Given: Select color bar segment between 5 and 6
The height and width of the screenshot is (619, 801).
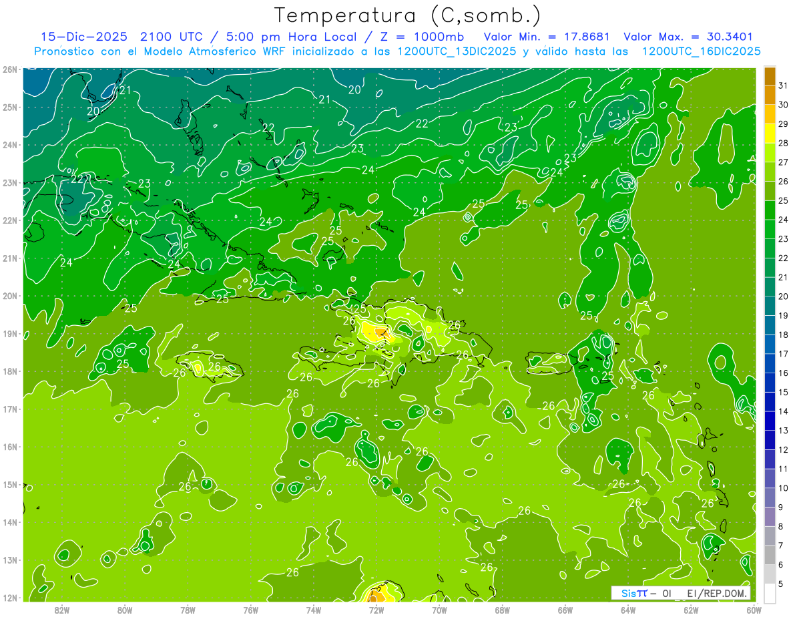Looking at the screenshot, I should point(770,574).
